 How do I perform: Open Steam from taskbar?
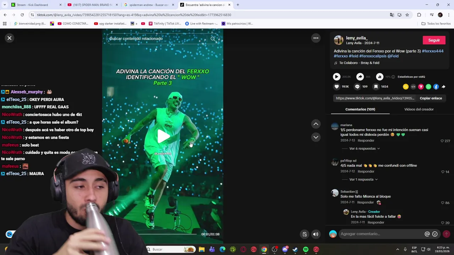[295, 249]
